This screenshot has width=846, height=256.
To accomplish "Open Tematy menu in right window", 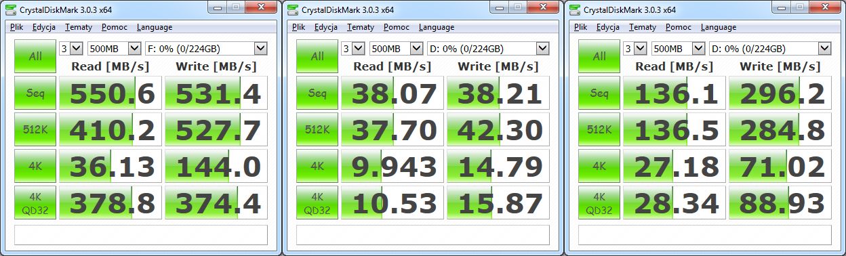I will pyautogui.click(x=642, y=27).
